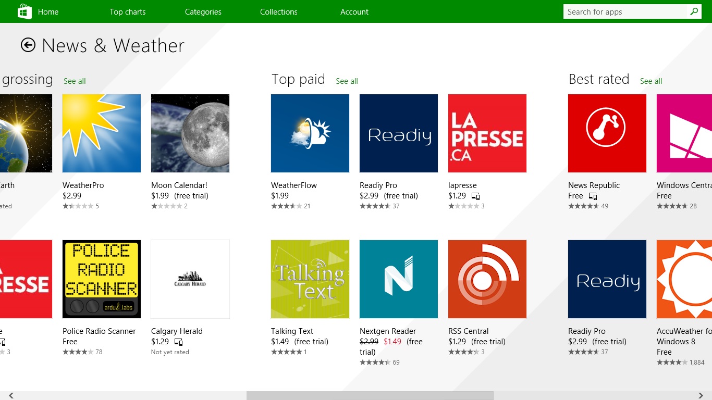Click the Windows Store bag logo
Viewport: 712px width, 400px height.
tap(24, 11)
